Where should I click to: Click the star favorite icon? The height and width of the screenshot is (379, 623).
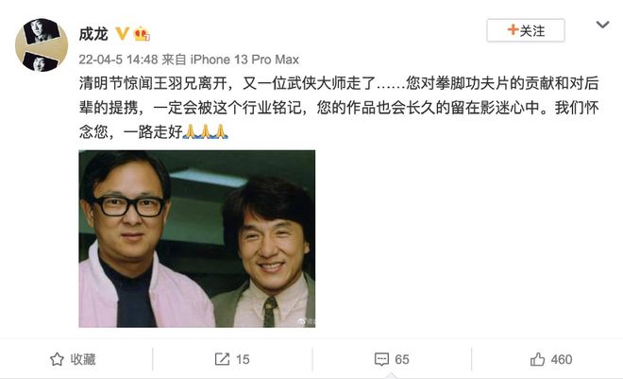(x=57, y=359)
